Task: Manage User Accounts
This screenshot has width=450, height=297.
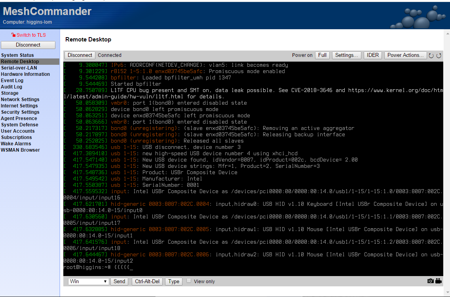Action: pos(18,131)
